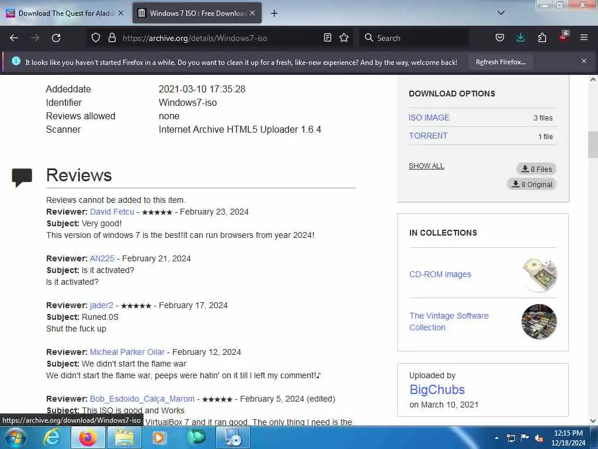Viewport: 598px width, 449px height.
Task: Bookmark this page with the star icon
Action: pyautogui.click(x=344, y=38)
